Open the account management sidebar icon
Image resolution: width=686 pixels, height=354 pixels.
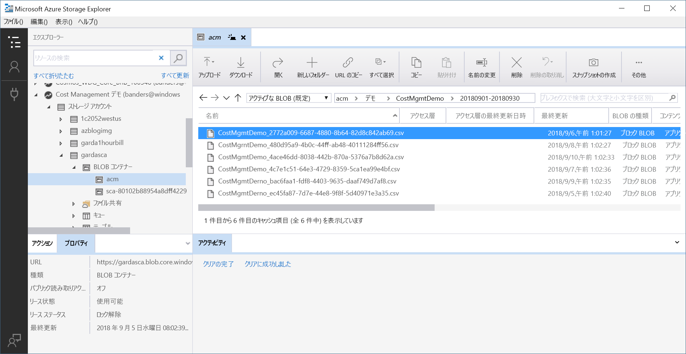[x=14, y=67]
